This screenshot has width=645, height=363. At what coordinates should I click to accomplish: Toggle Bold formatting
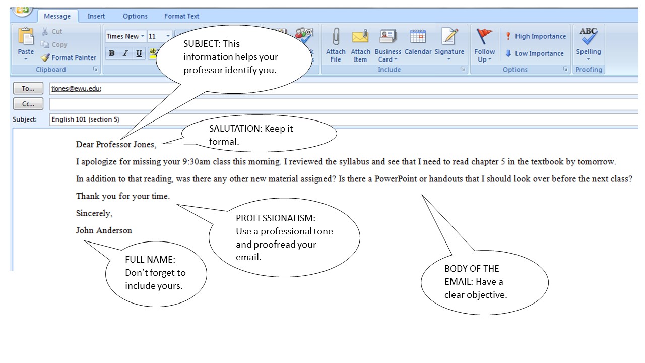click(112, 53)
